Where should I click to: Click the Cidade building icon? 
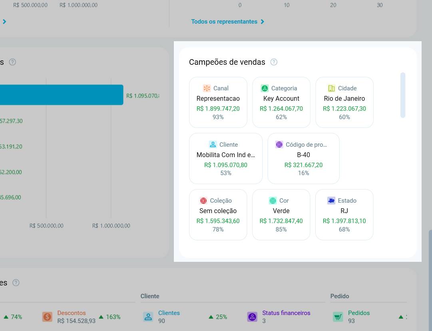point(331,88)
